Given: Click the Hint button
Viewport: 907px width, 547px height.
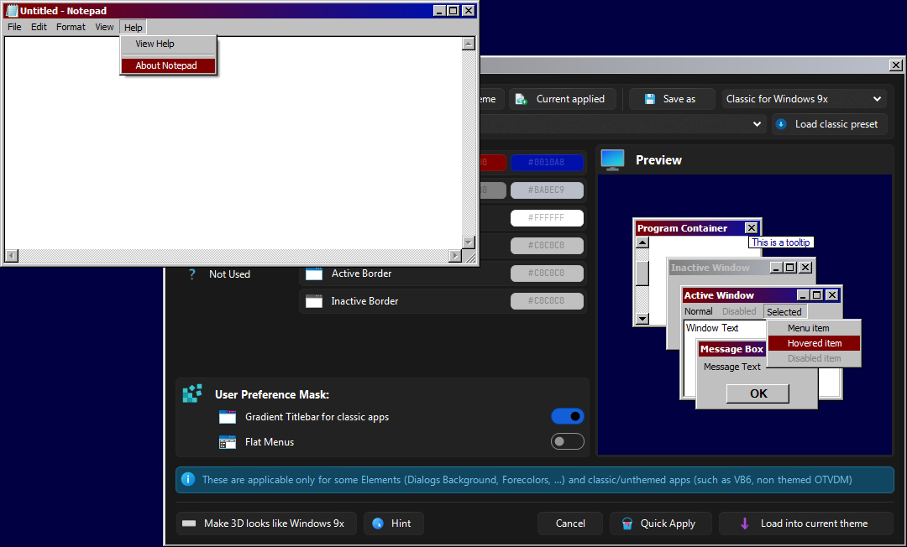Looking at the screenshot, I should (393, 524).
